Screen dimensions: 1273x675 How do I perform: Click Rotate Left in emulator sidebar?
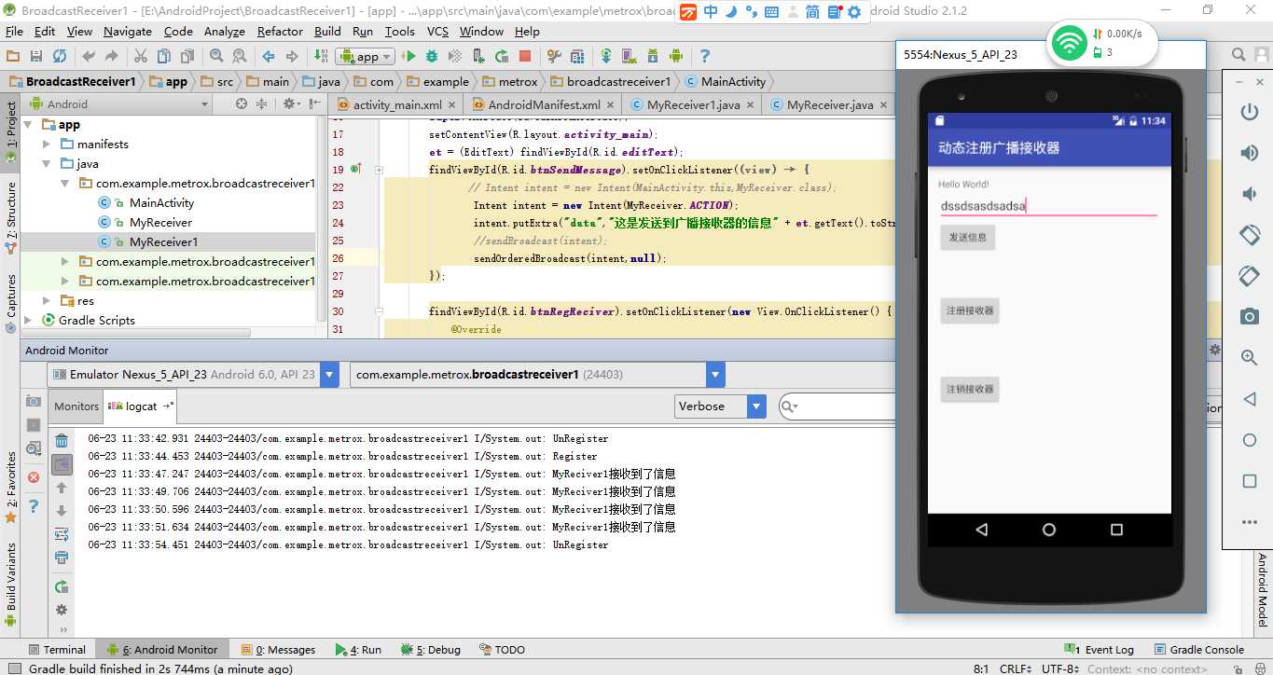(1250, 235)
